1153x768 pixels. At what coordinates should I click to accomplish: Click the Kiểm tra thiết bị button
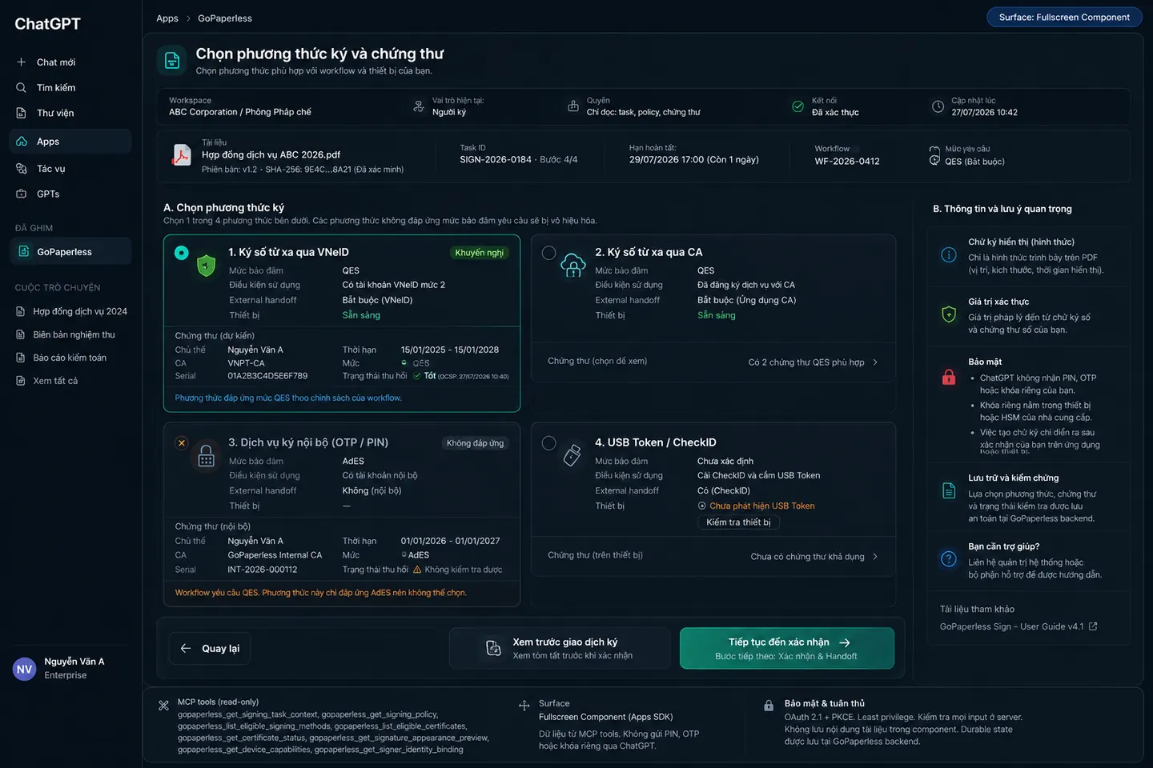tap(738, 522)
